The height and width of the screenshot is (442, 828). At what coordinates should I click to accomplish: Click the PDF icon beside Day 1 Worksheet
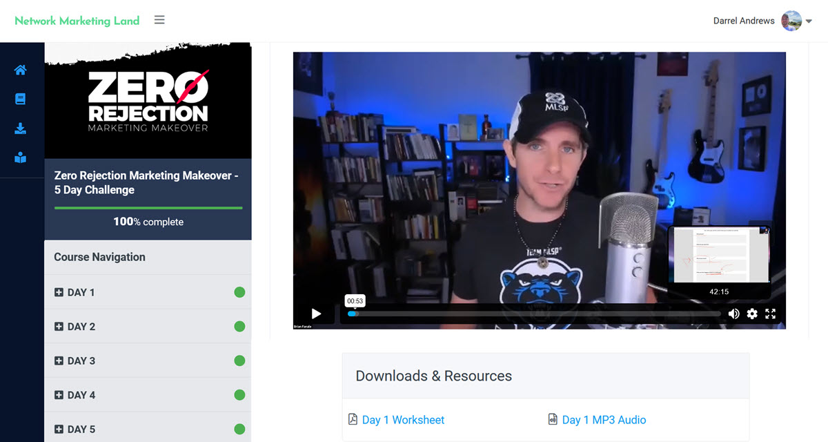tap(353, 419)
